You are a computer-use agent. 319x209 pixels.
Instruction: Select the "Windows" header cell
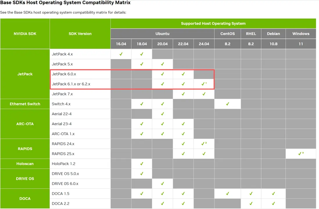click(301, 34)
